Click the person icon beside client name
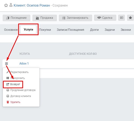 point(11,5)
